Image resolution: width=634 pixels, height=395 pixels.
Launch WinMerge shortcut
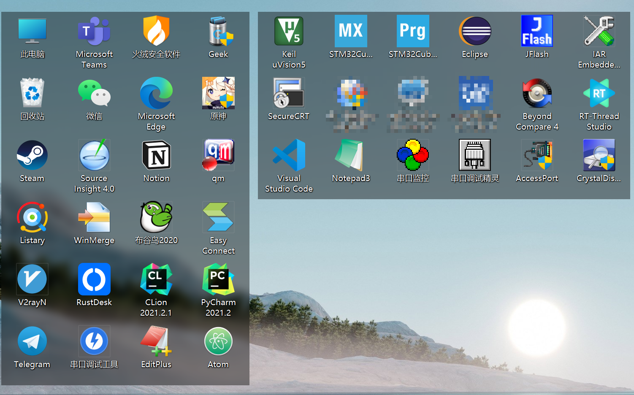pyautogui.click(x=94, y=217)
